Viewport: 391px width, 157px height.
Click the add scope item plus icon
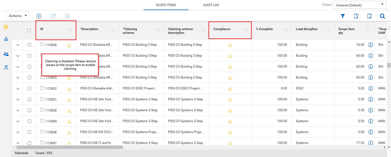coord(39,16)
